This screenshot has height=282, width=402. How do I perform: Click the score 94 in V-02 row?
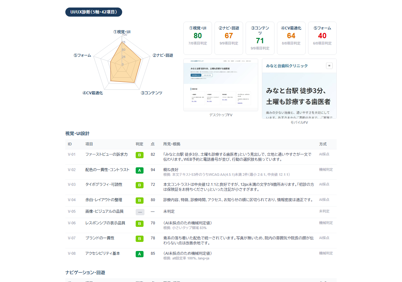click(153, 170)
